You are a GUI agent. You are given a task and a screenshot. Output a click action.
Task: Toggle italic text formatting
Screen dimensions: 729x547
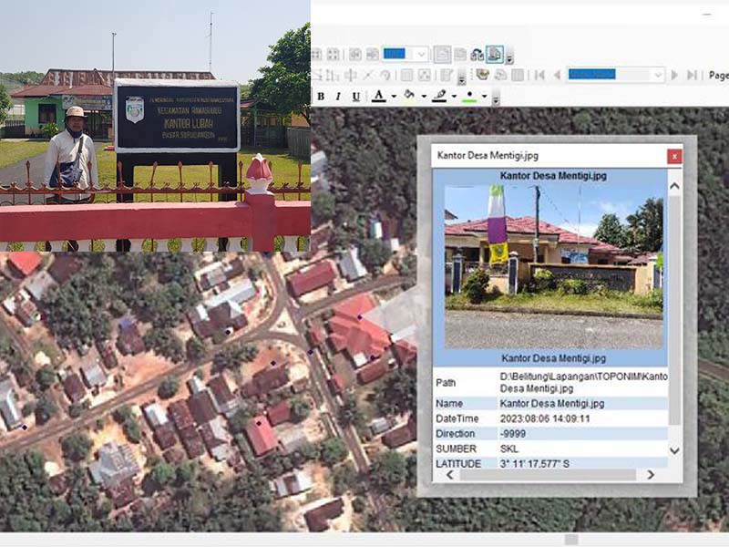pos(338,97)
